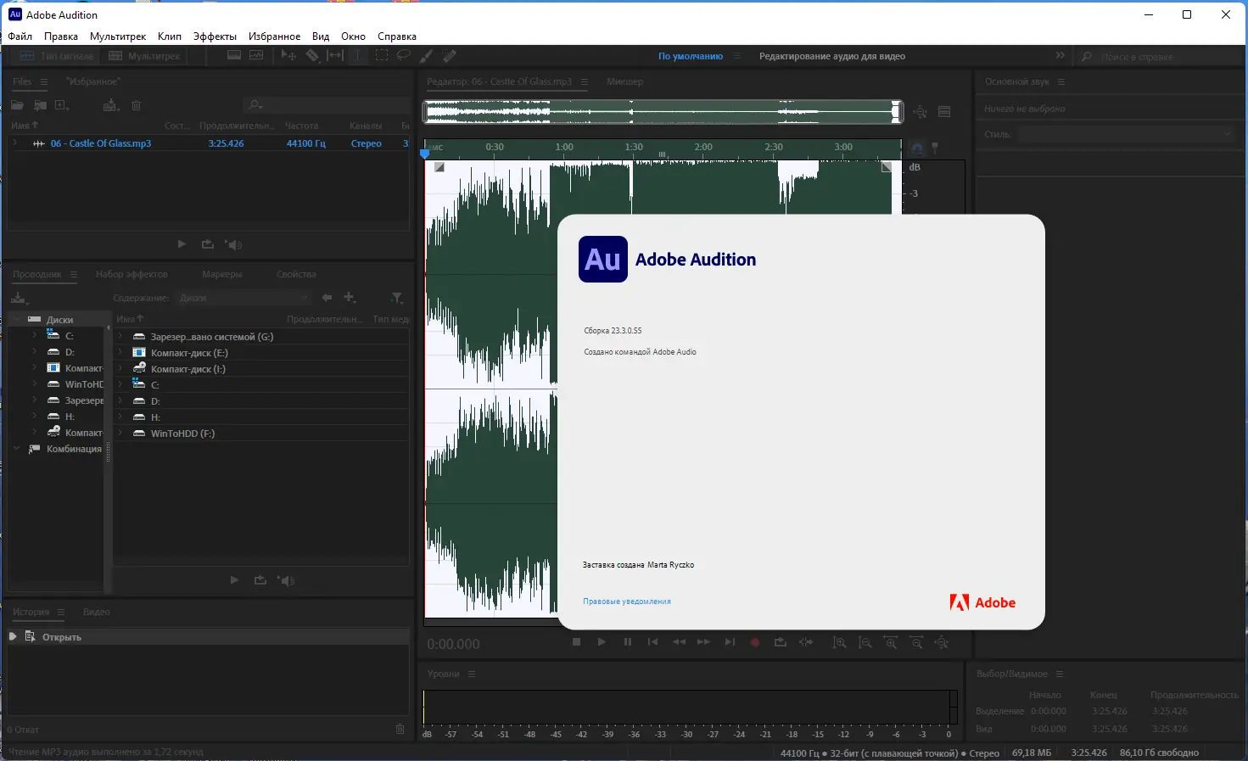Click the trash icon in the Files panel
1248x761 pixels.
(x=136, y=105)
